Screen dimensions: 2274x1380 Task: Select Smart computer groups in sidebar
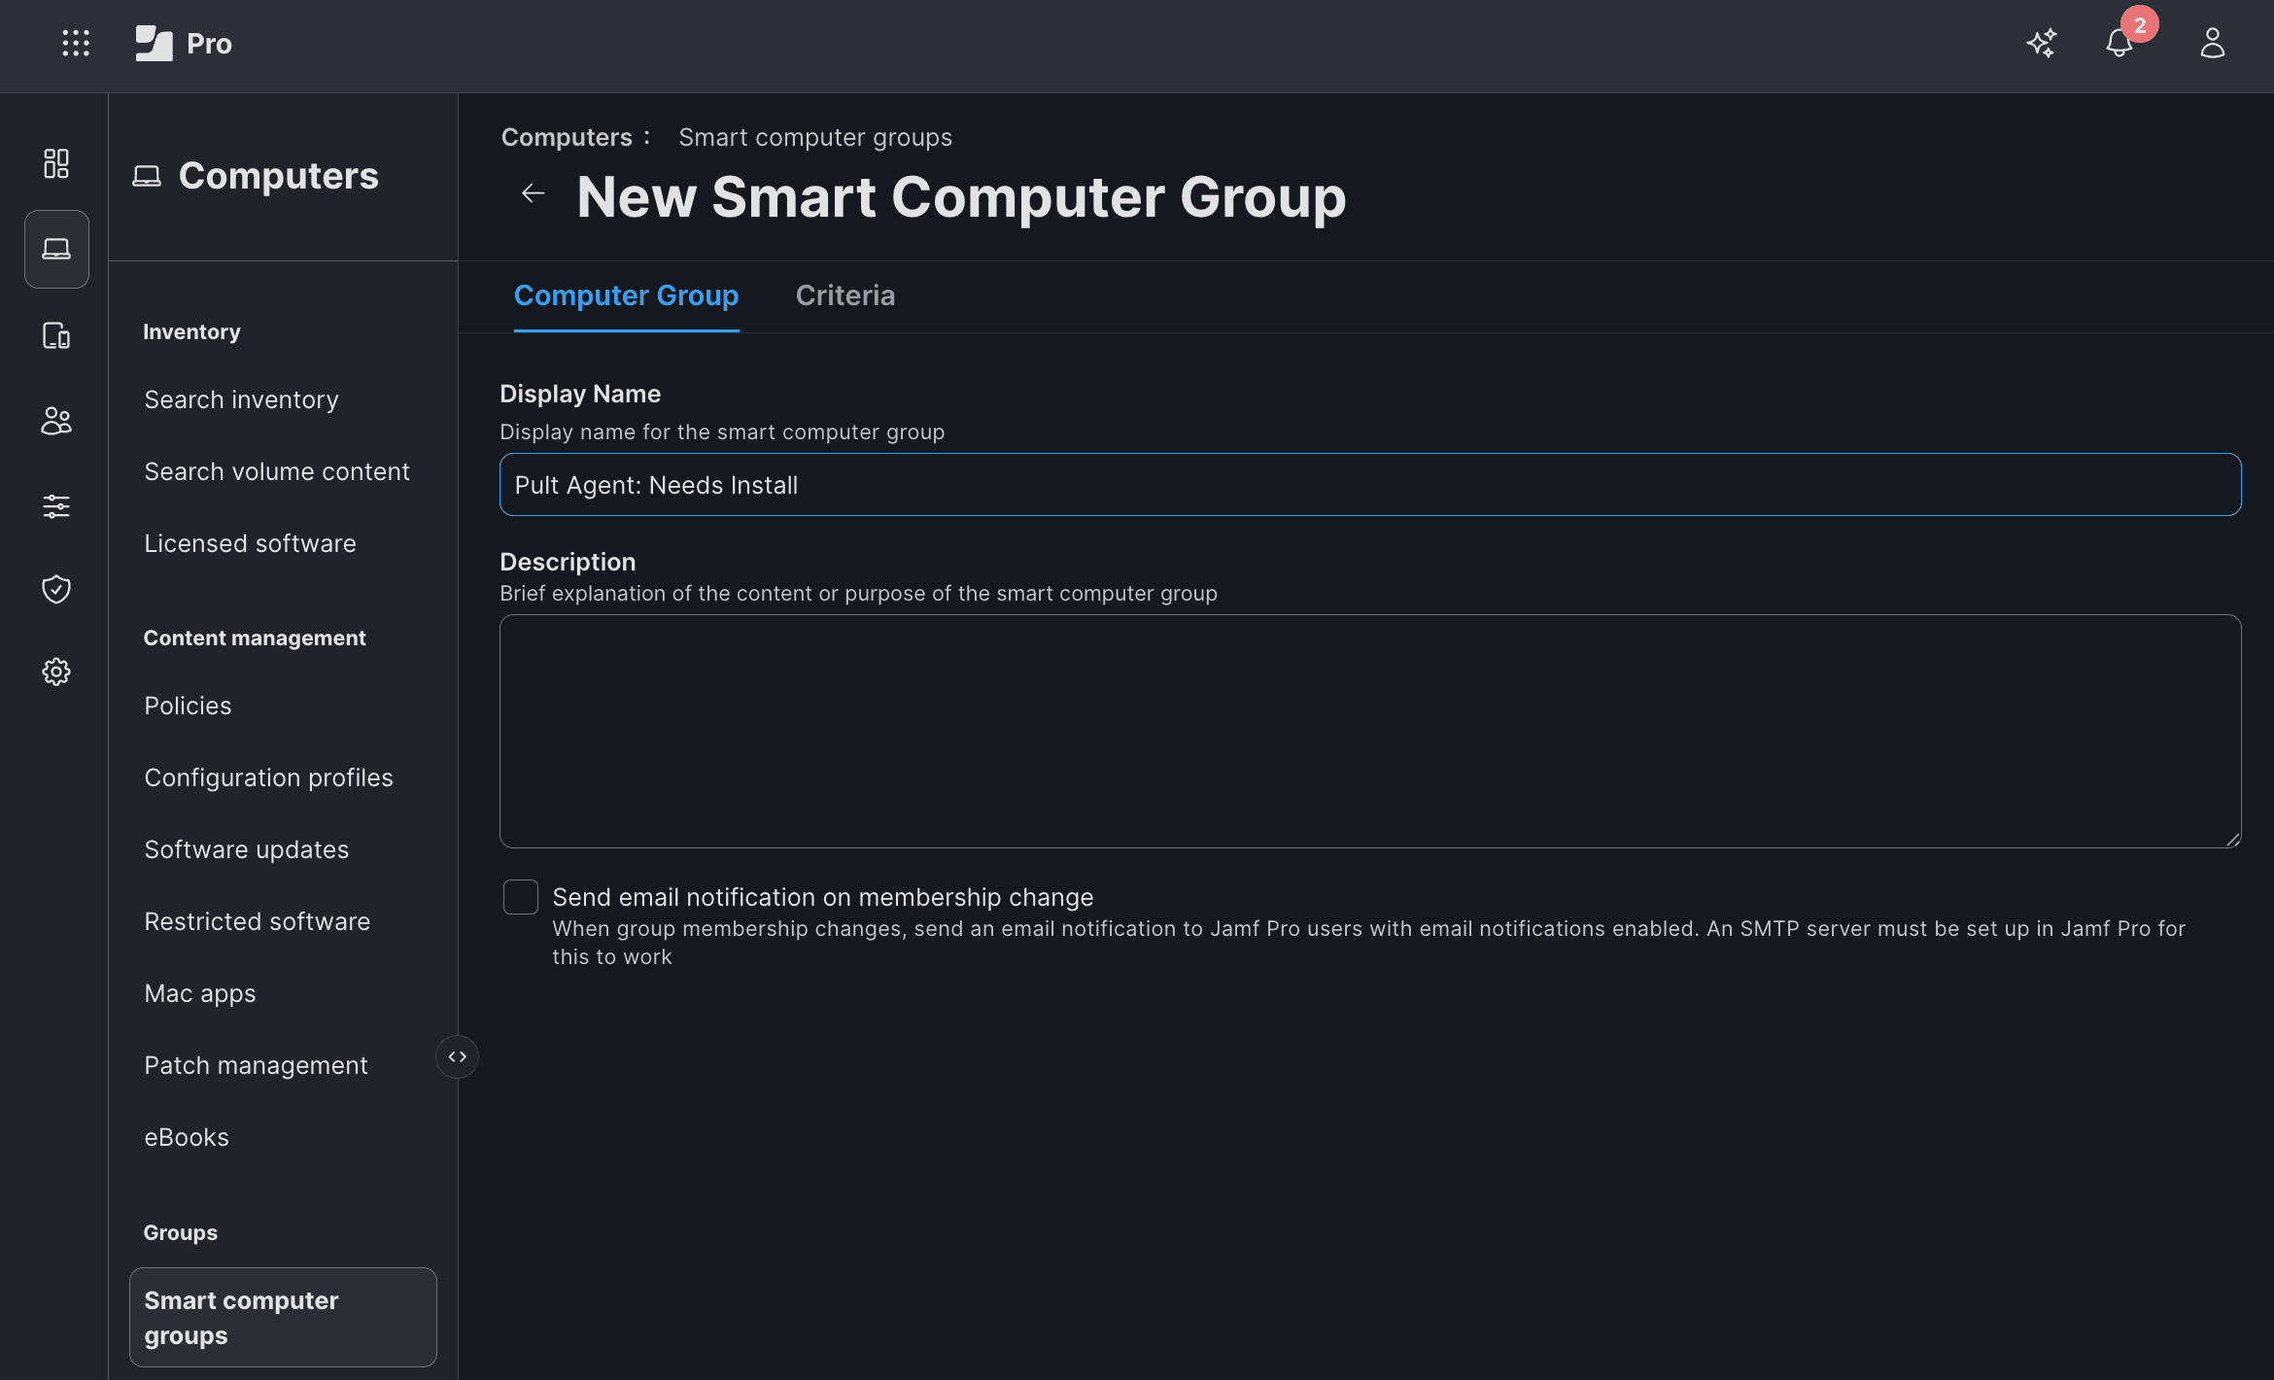pos(283,1318)
